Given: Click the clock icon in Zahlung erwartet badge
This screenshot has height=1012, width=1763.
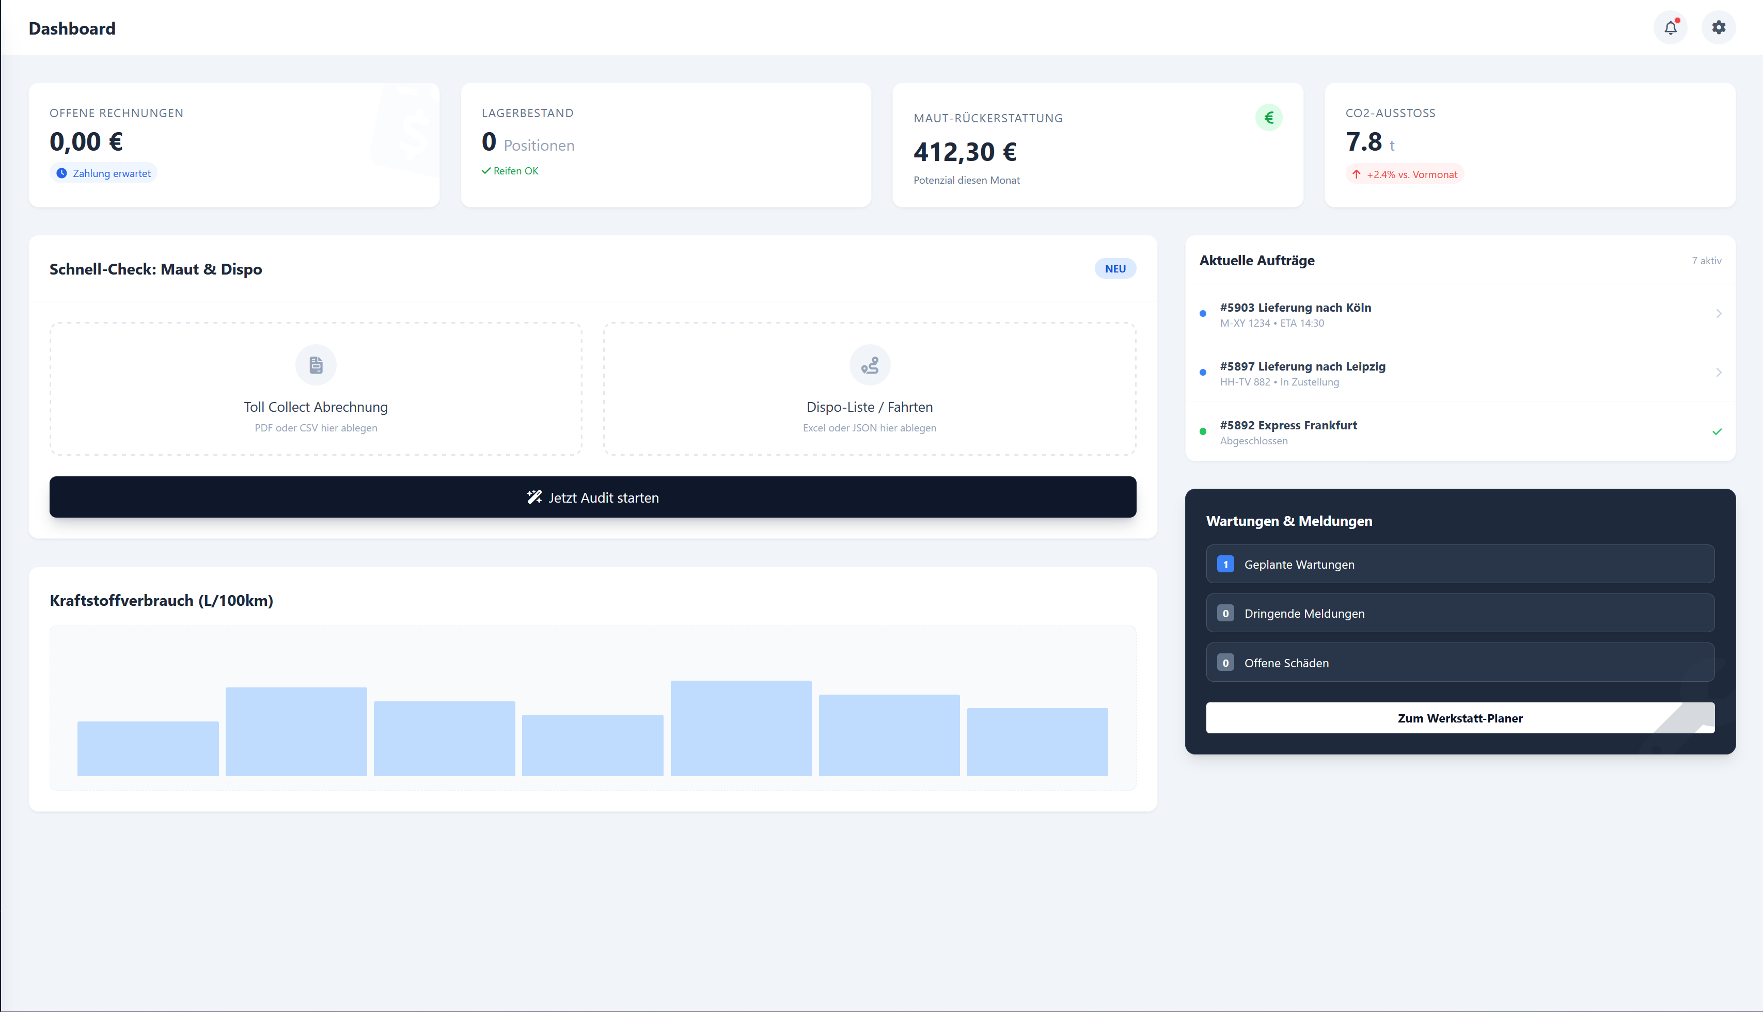Looking at the screenshot, I should 62,173.
